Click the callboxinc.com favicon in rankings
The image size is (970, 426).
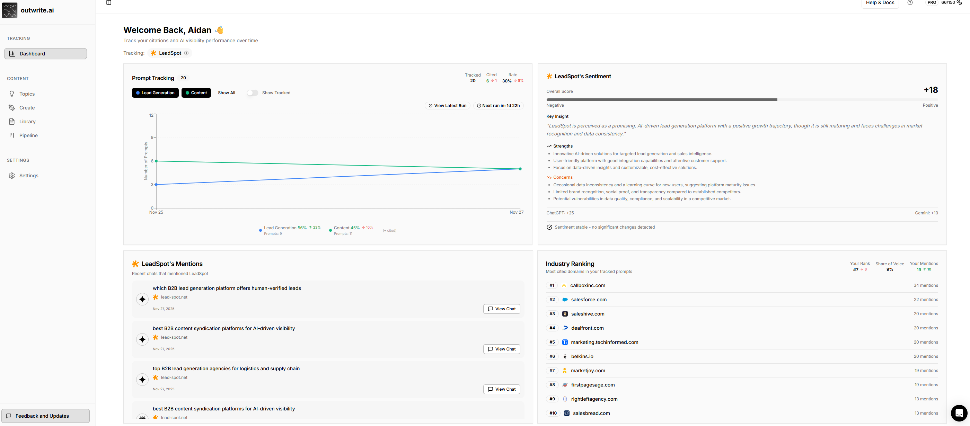[564, 286]
